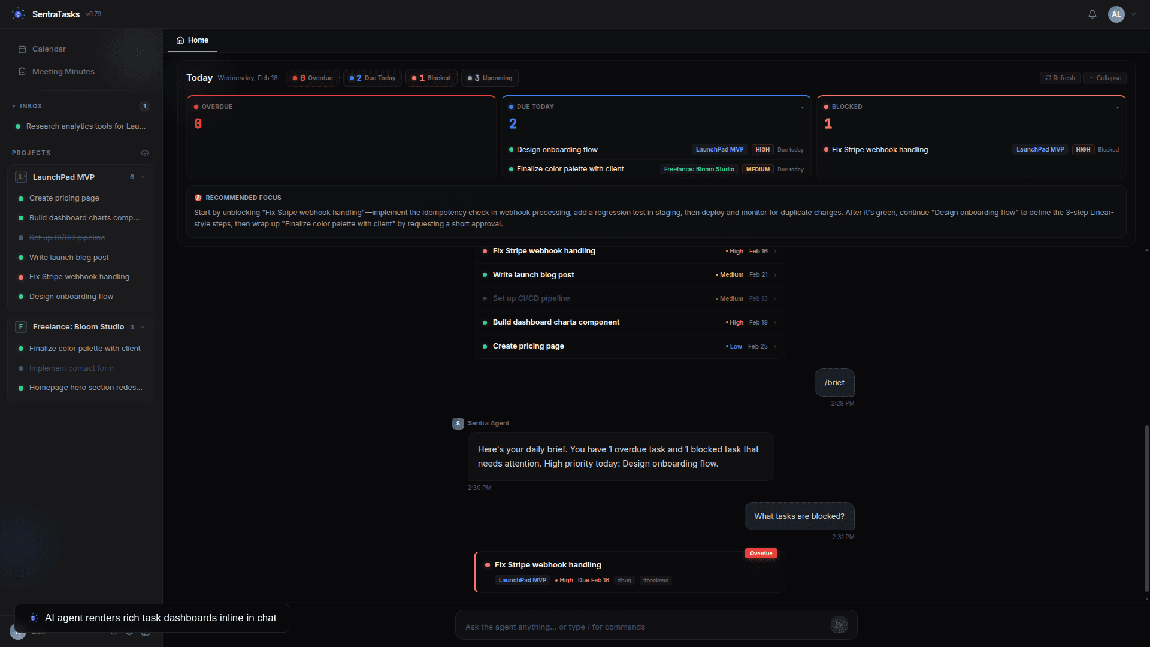This screenshot has width=1150, height=647.
Task: Click the Refresh icon in the Today header
Action: pos(1049,78)
